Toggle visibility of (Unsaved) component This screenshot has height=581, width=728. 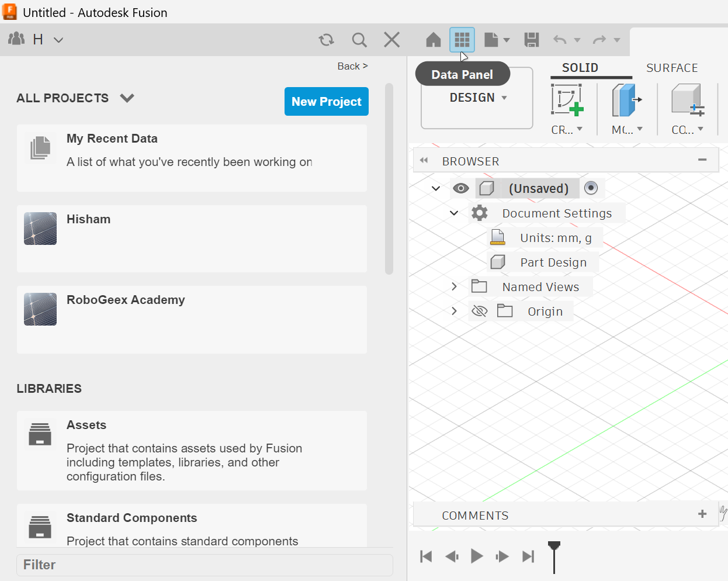[x=461, y=188]
